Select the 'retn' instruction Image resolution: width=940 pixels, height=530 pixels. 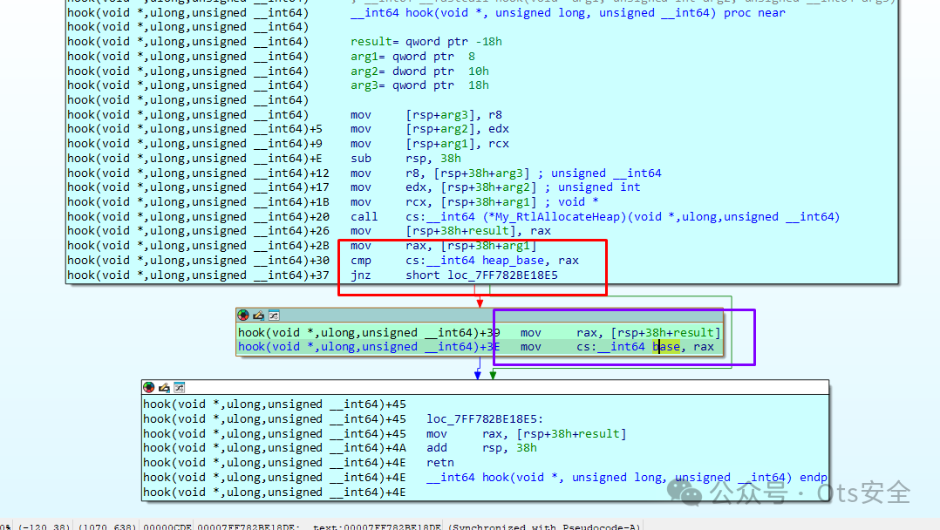coord(440,462)
